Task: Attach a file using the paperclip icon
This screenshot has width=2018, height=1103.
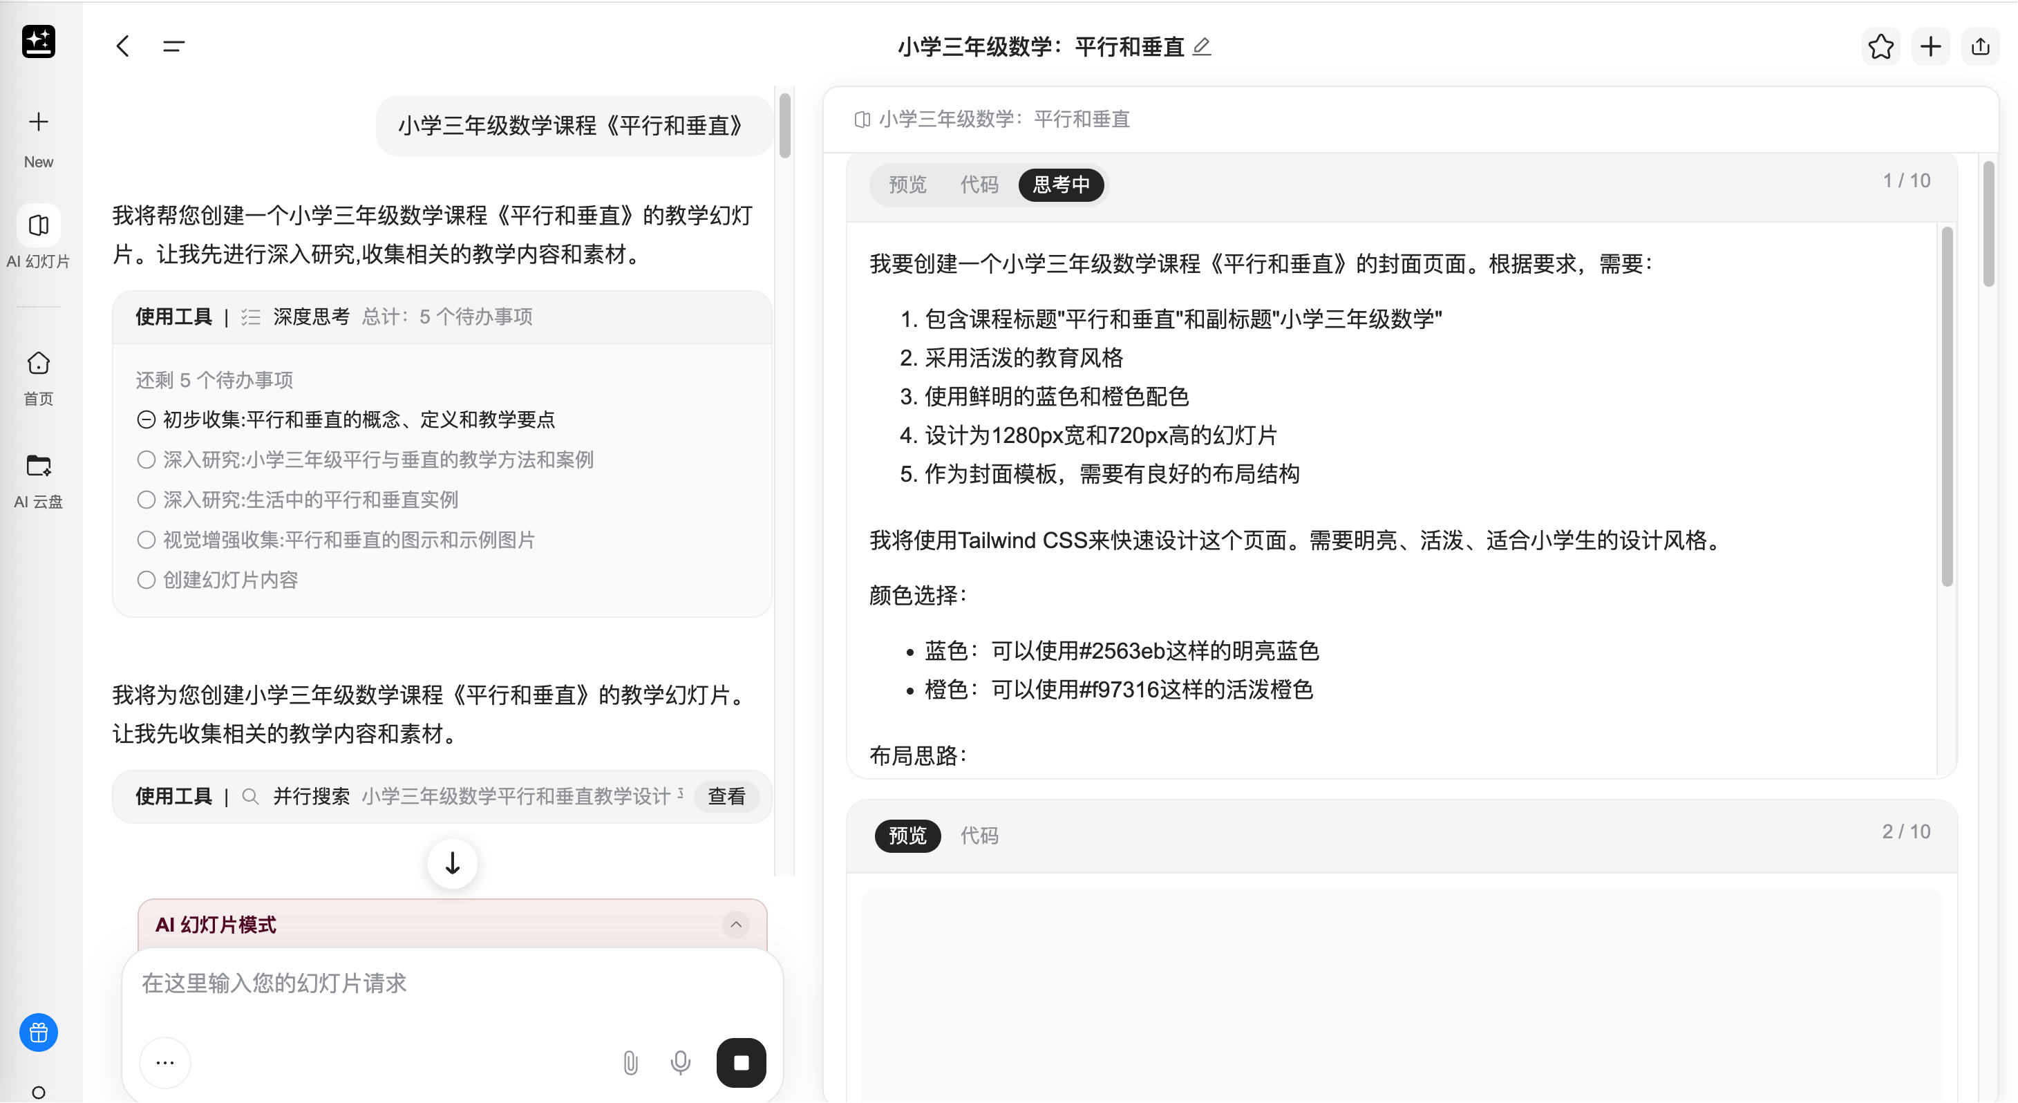Action: coord(630,1062)
